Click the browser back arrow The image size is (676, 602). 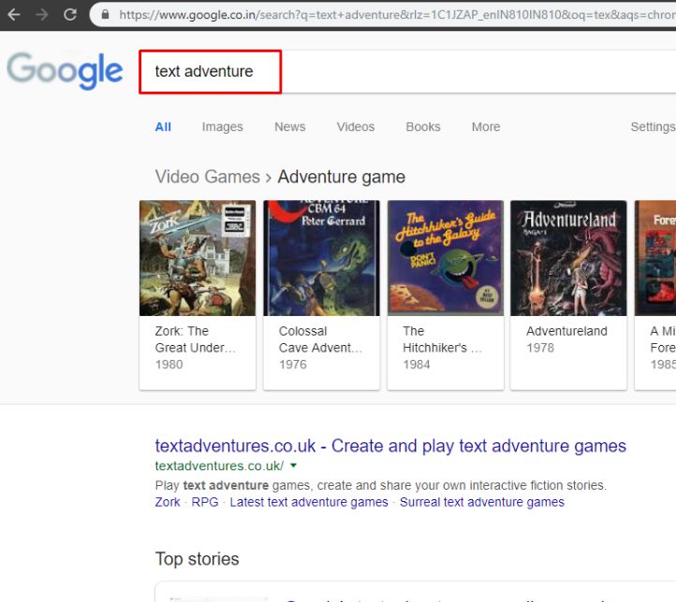pyautogui.click(x=14, y=15)
